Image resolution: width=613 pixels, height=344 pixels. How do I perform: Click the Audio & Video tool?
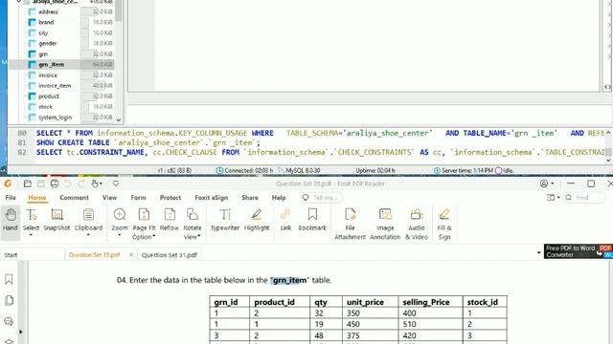(417, 224)
